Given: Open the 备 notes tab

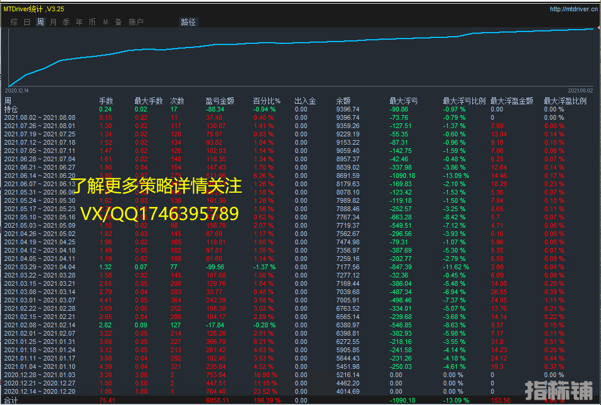Looking at the screenshot, I should [x=118, y=22].
